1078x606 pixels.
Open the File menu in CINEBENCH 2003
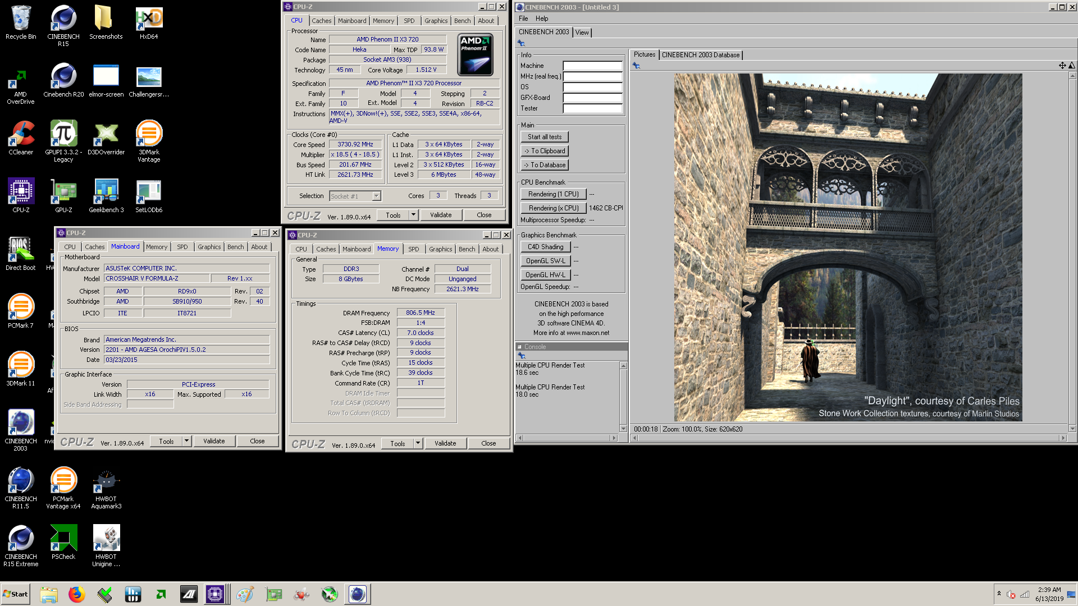(523, 19)
